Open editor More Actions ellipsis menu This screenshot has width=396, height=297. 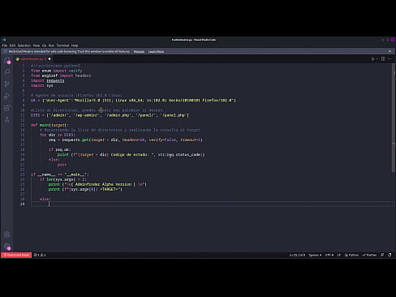(390, 59)
